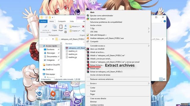Image resolution: width=190 pixels, height=106 pixels.
Task: Select Restaurar versiones anteriores
Action: [x=102, y=79]
